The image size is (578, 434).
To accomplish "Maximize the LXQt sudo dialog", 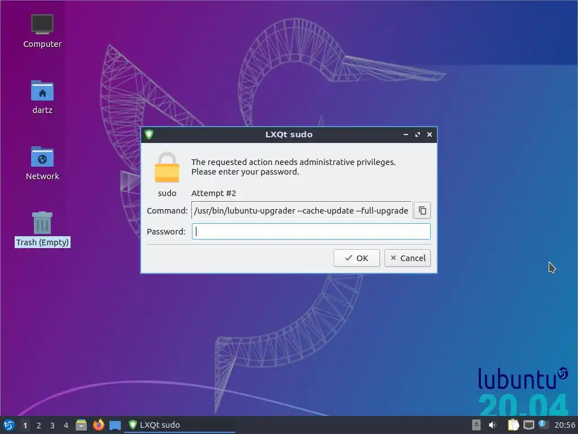I will click(x=417, y=134).
